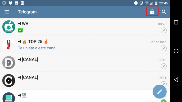Tap the passcode lock icon
Screen dimensions: 182x102
[152, 12]
